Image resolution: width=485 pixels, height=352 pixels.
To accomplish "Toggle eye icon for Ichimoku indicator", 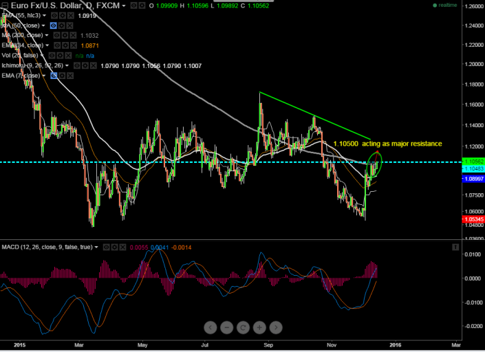I will (77, 65).
